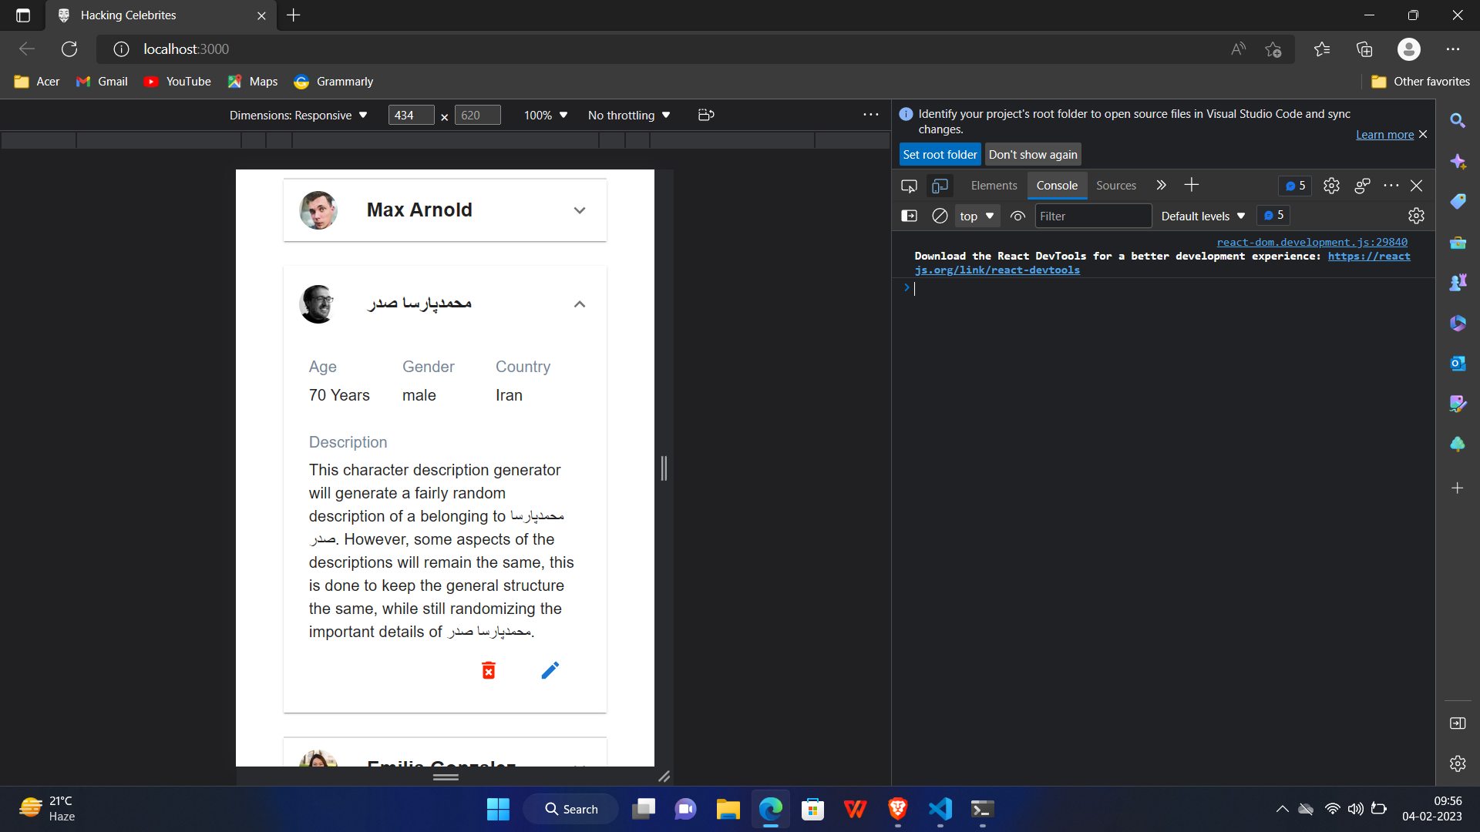1480x832 pixels.
Task: Launch Visual Studio Code from taskbar
Action: pyautogui.click(x=939, y=809)
